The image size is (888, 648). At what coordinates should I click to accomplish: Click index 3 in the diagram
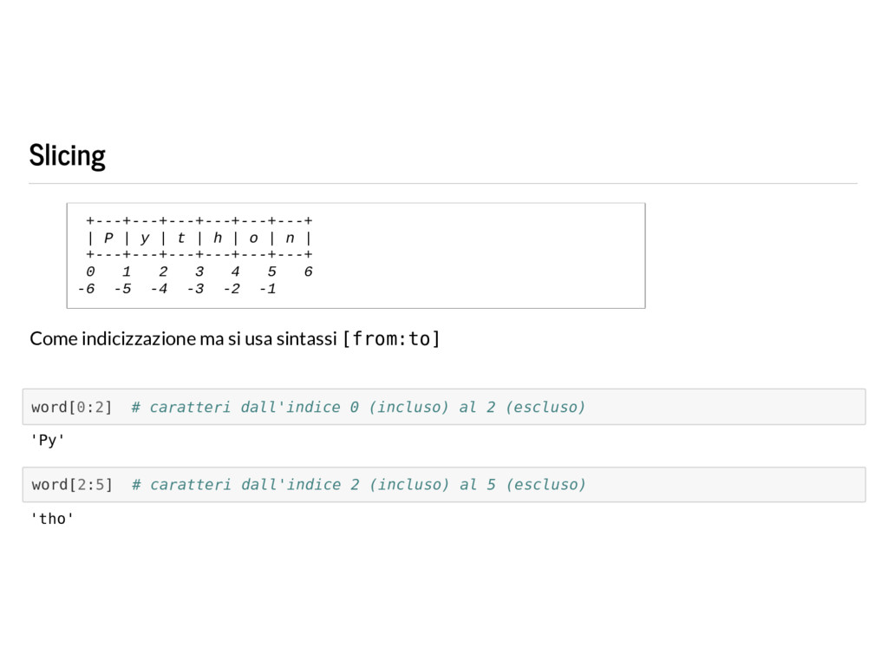coord(199,272)
